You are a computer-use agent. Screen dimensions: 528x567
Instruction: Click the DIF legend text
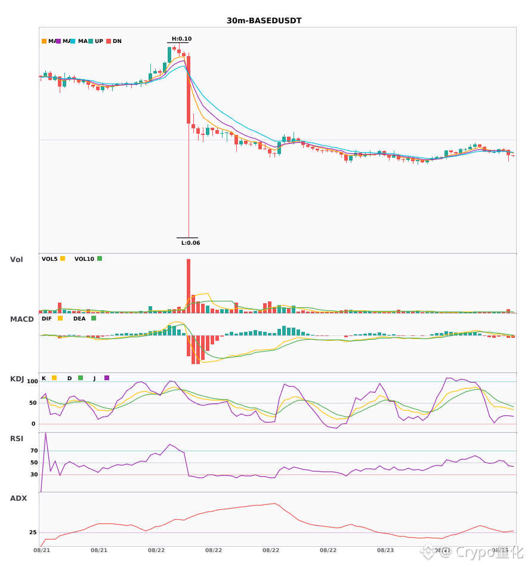[x=47, y=319]
